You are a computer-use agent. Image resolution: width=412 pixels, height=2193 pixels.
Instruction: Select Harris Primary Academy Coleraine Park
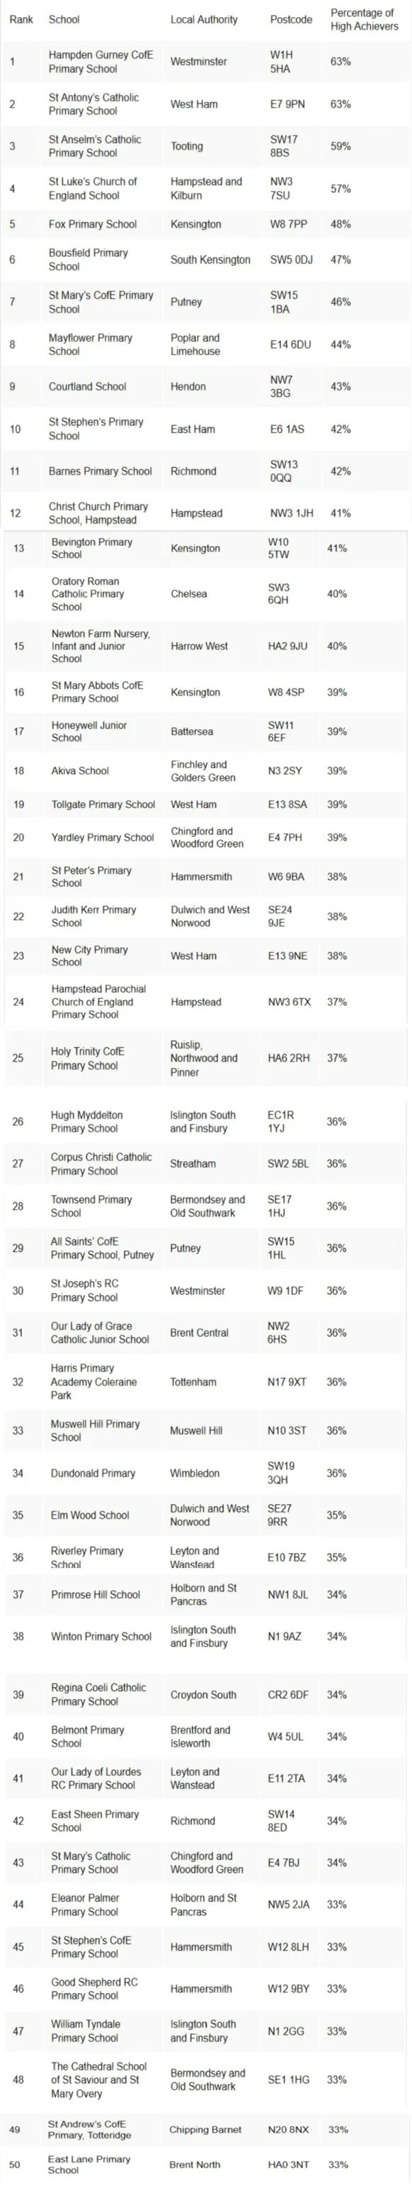[x=93, y=1383]
